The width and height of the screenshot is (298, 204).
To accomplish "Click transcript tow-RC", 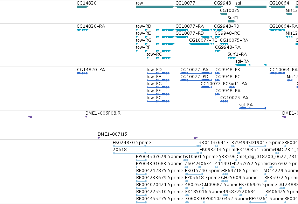I will coord(159,58).
